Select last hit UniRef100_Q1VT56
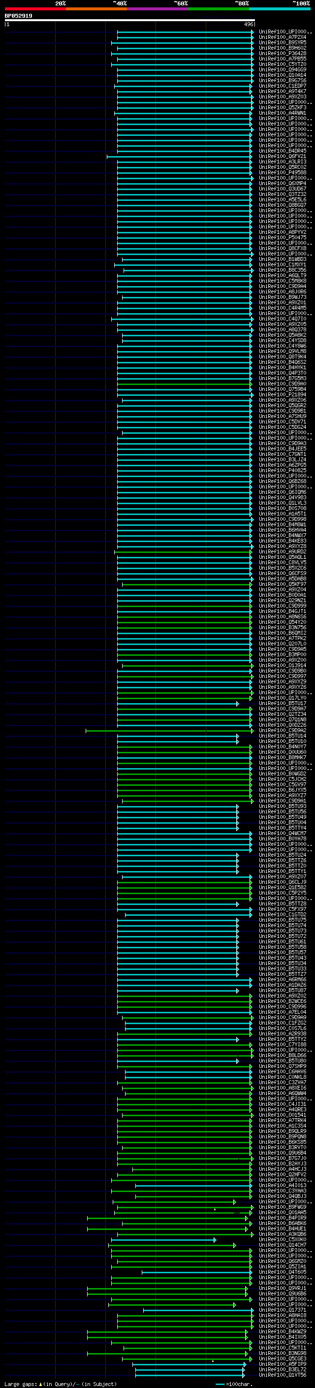The width and height of the screenshot is (315, 1388). [283, 1375]
